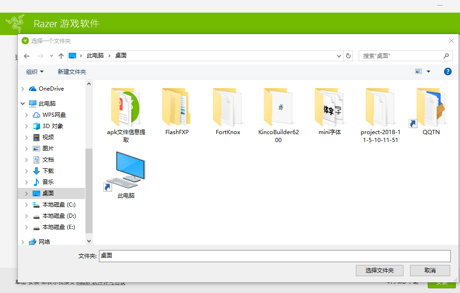Open the recent locations dropdown arrow
Image resolution: width=460 pixels, height=293 pixels.
point(51,56)
